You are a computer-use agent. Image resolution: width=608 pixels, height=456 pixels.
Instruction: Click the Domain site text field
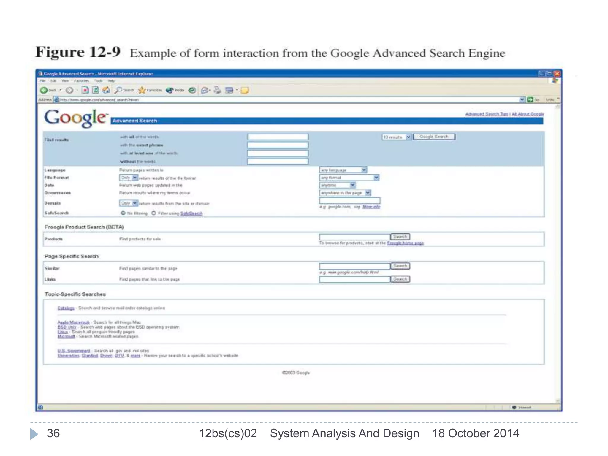pos(350,201)
